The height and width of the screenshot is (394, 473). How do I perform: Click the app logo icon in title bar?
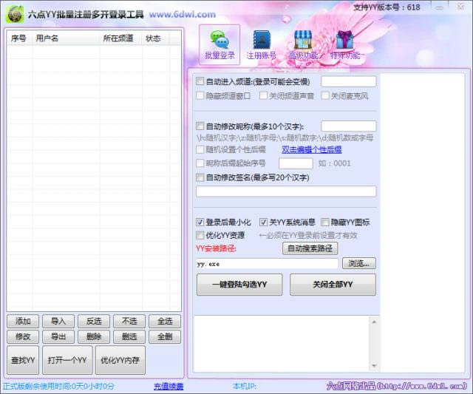15,14
